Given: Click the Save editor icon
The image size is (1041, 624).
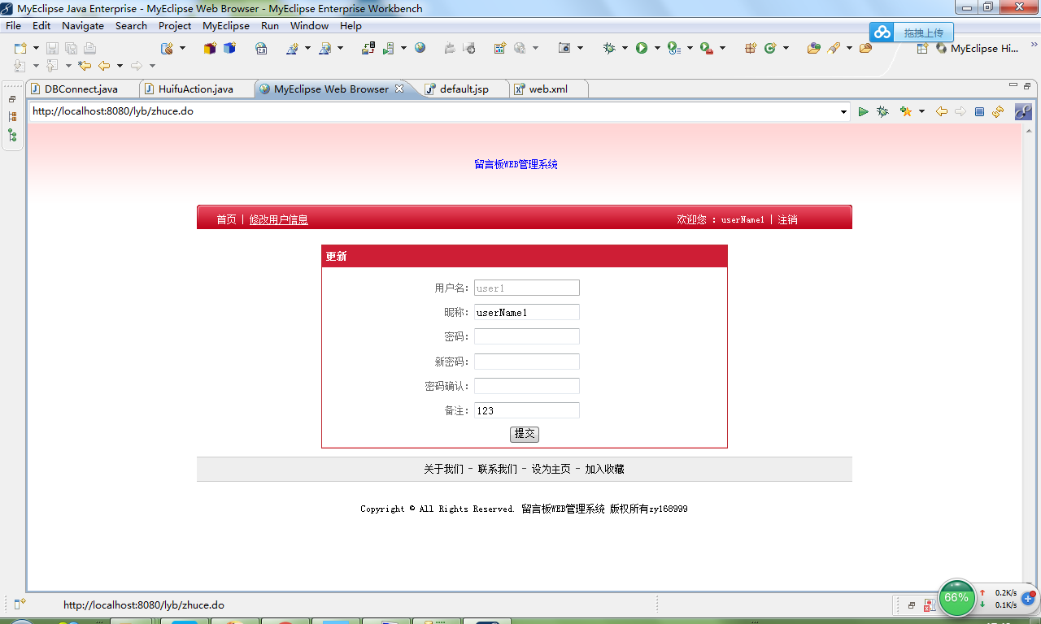Looking at the screenshot, I should click(x=51, y=48).
